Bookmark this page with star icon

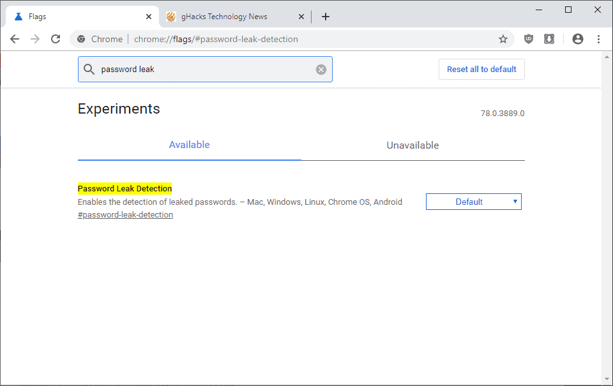click(503, 39)
